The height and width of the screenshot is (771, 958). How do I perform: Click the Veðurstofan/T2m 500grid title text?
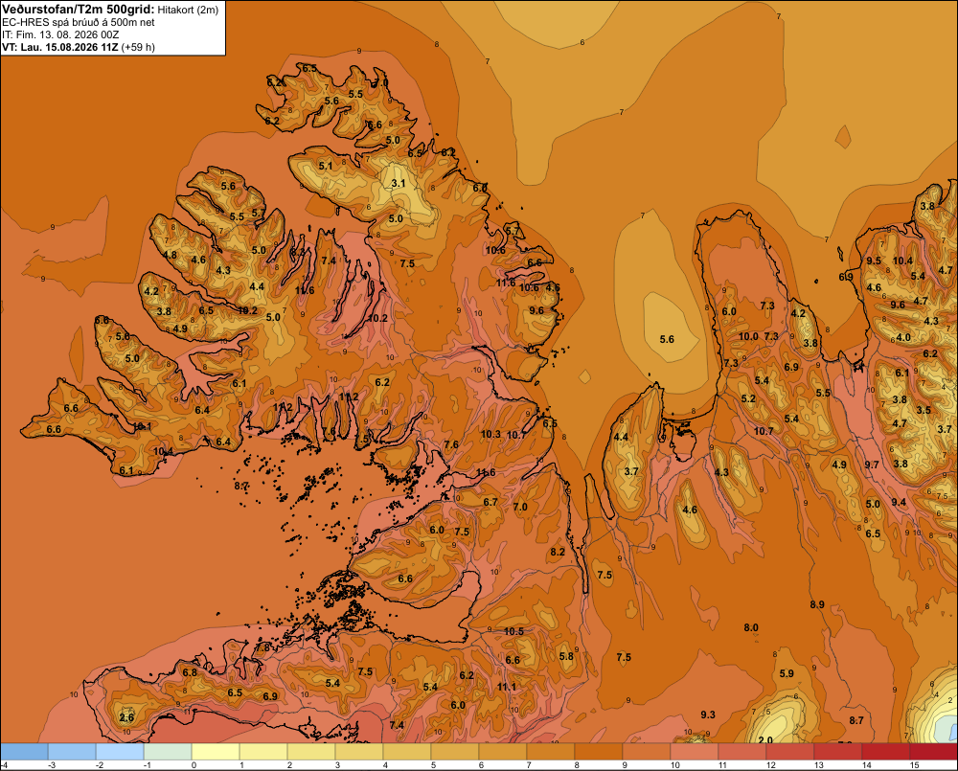(x=79, y=10)
